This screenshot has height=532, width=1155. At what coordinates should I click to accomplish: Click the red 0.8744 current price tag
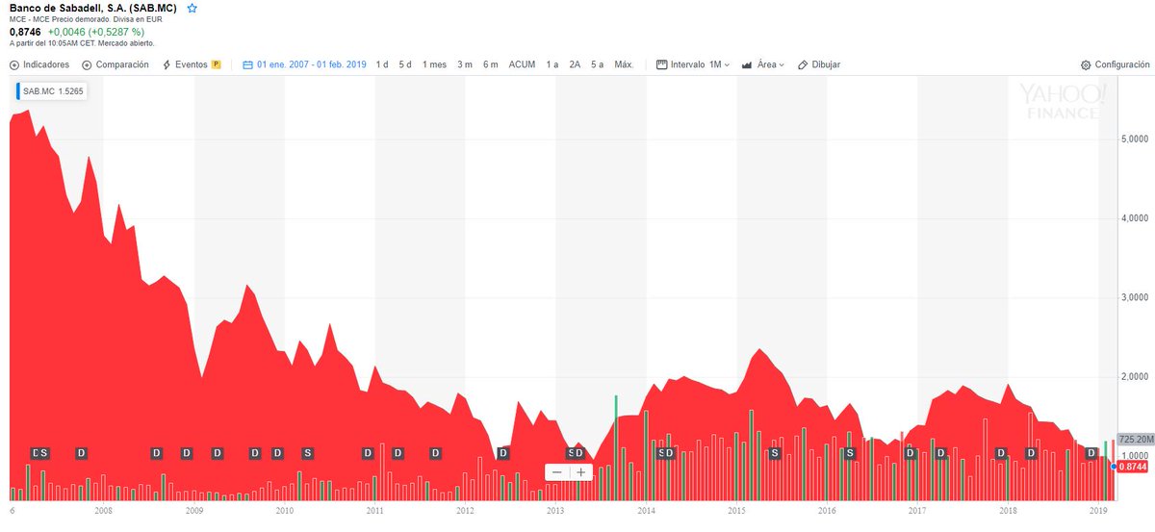tap(1133, 466)
